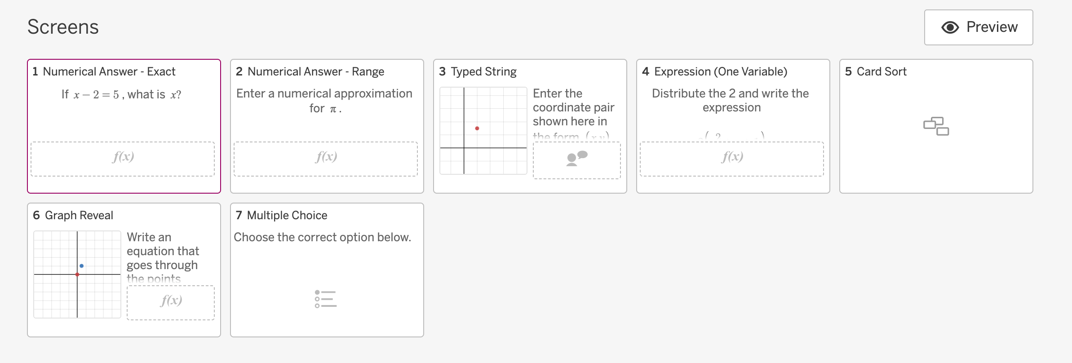
Task: Click the chat bubbles icon on Typed String screen
Action: (577, 159)
